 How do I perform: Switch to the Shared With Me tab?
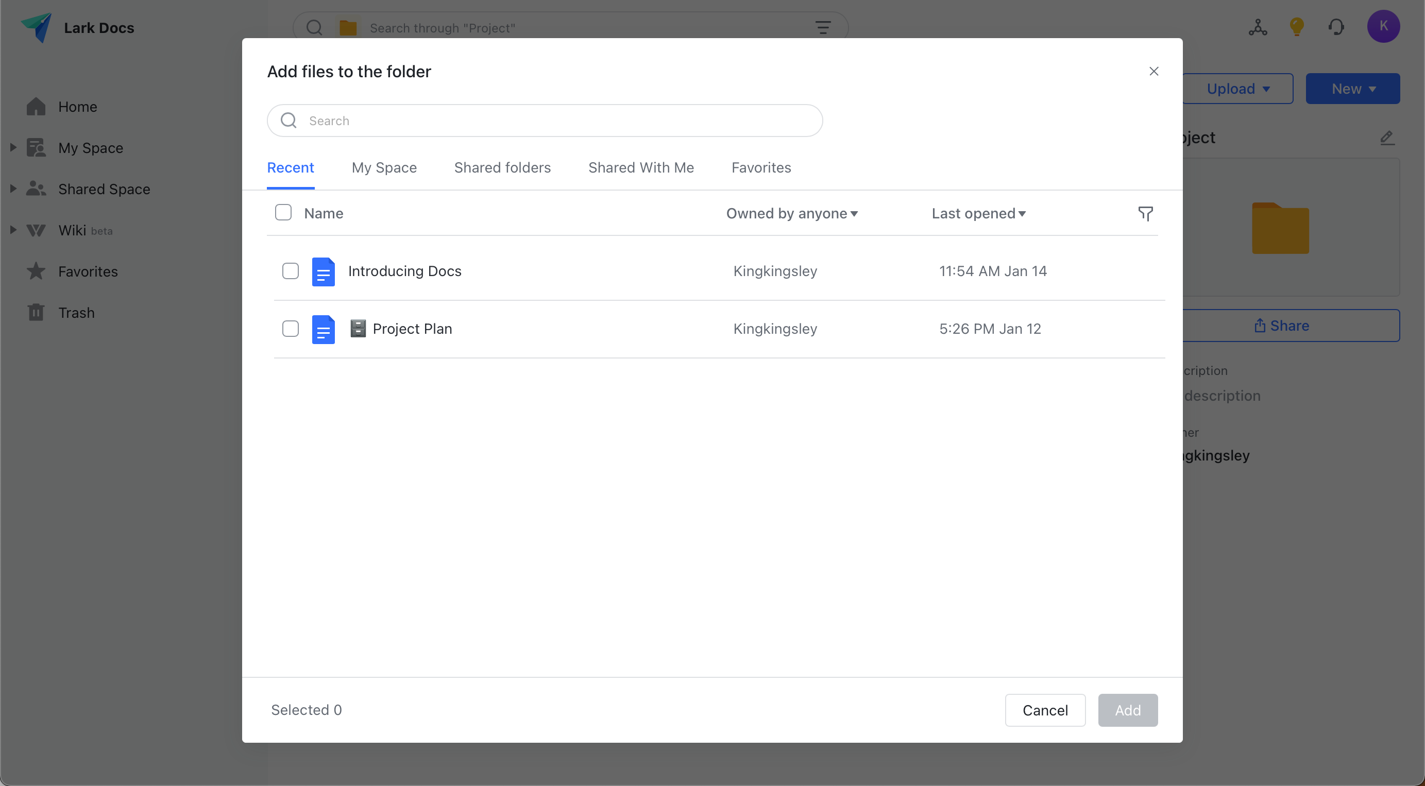click(x=640, y=167)
